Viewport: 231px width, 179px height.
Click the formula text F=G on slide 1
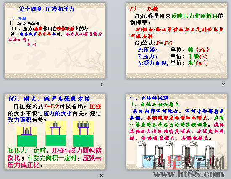pos(32,44)
